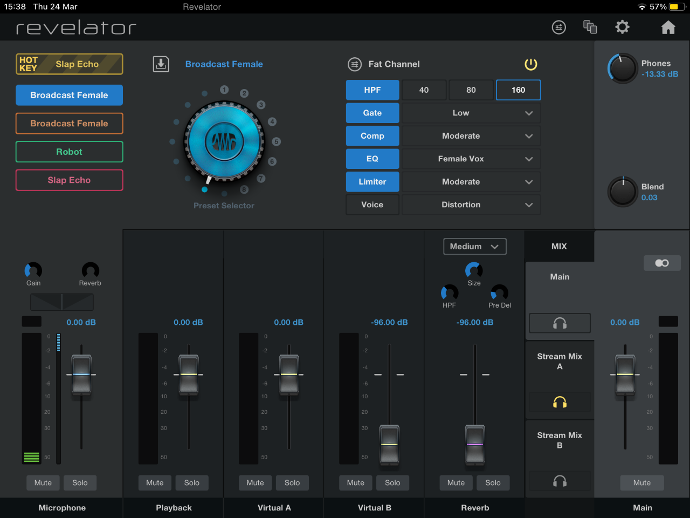This screenshot has width=690, height=518.
Task: Set HPF frequency to 80
Action: 471,90
